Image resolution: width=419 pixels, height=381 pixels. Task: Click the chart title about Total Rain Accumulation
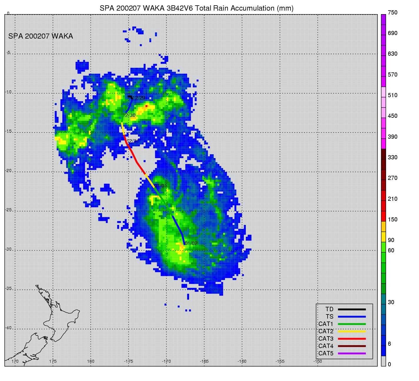[196, 8]
